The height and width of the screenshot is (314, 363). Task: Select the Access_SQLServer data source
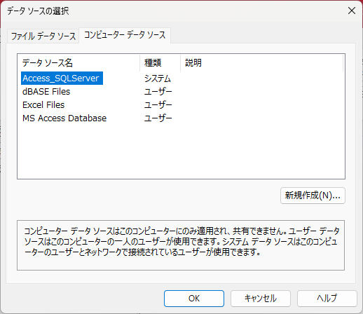click(x=62, y=78)
